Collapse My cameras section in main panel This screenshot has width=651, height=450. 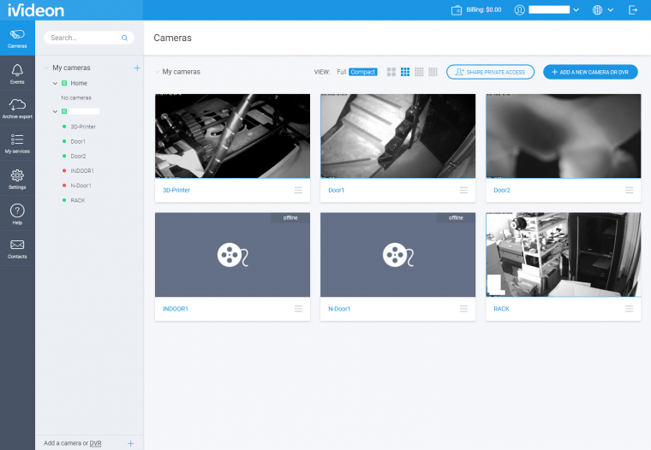(x=157, y=72)
